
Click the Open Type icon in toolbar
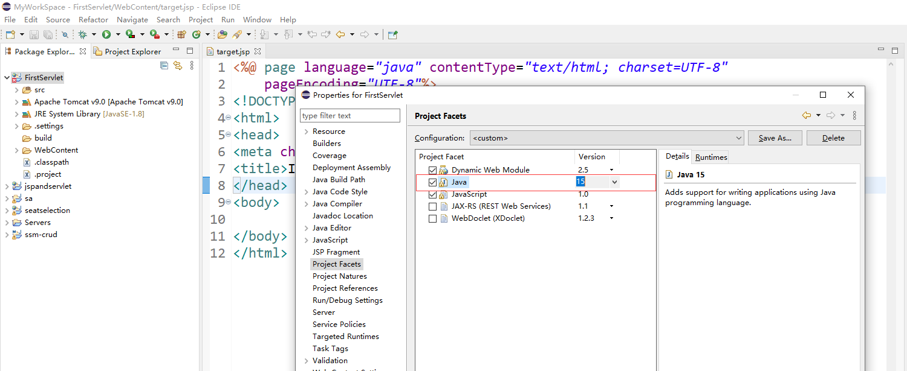[223, 35]
